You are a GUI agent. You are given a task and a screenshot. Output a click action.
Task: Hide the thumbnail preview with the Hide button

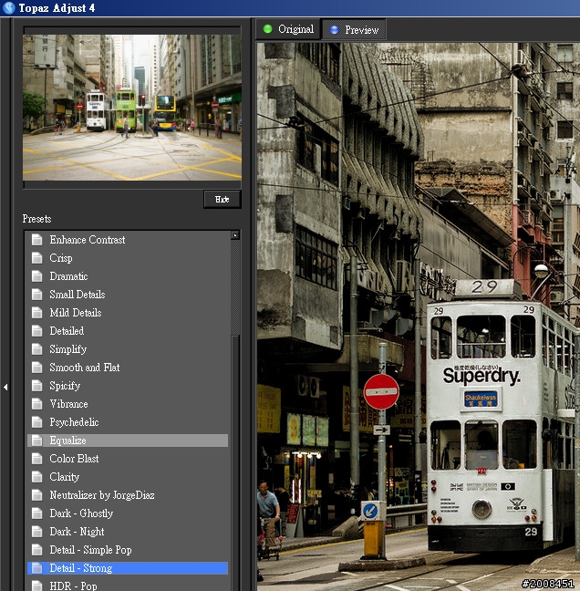click(x=223, y=199)
